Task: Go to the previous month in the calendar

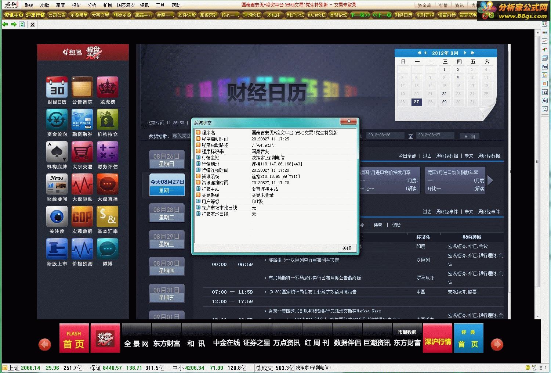Action: (x=425, y=53)
